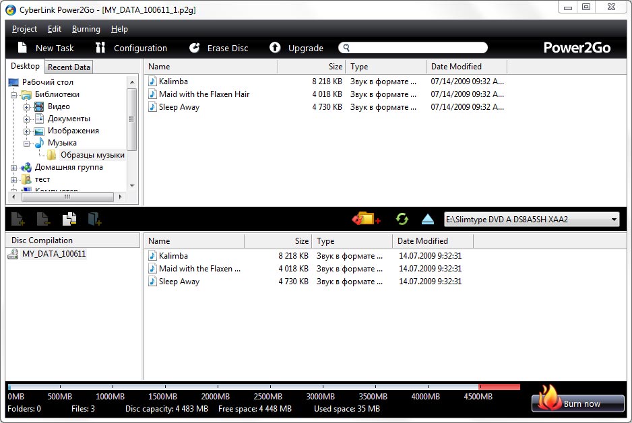This screenshot has width=632, height=423.
Task: Click the add new folder icon
Action: pos(95,219)
